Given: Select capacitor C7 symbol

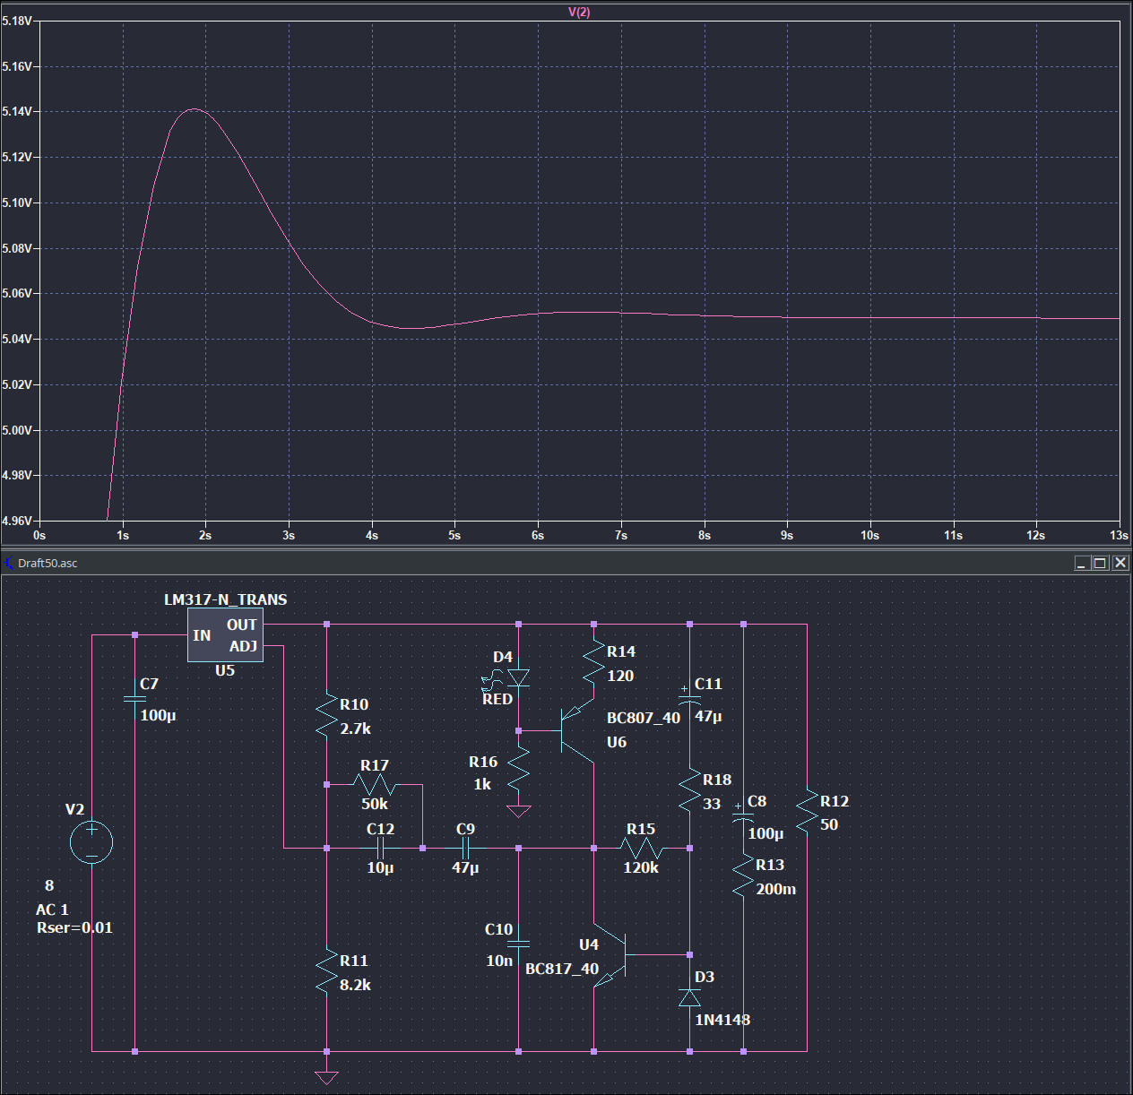Looking at the screenshot, I should pos(134,698).
